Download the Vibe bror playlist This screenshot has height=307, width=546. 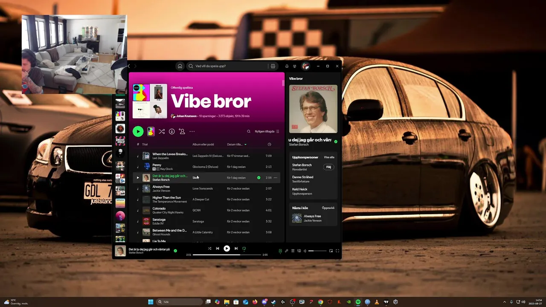point(171,131)
